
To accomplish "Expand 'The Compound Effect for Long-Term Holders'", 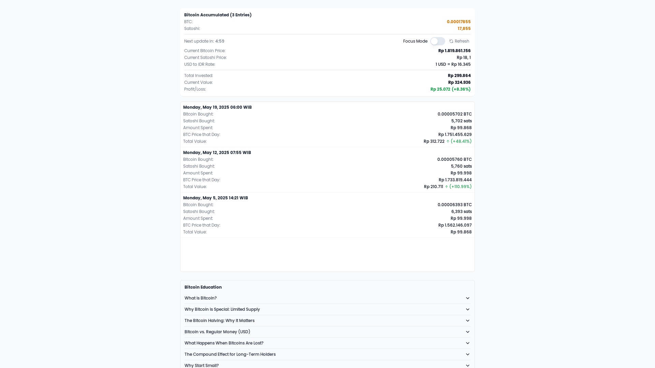I will coord(327,354).
